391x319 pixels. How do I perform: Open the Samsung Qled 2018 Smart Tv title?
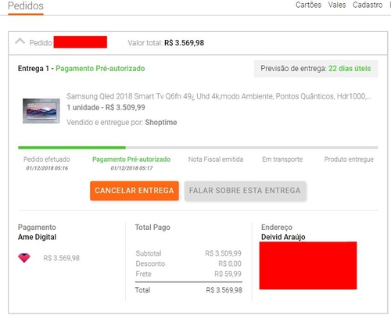click(219, 96)
